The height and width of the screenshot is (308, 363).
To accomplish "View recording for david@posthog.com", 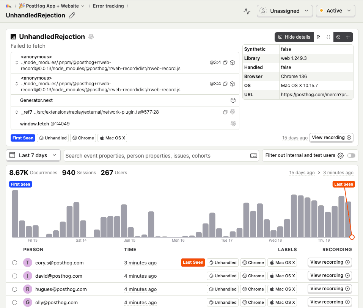I will (x=330, y=275).
